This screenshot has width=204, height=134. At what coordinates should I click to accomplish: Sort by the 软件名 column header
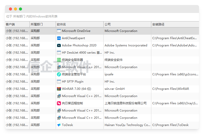pyautogui.click(x=61, y=24)
